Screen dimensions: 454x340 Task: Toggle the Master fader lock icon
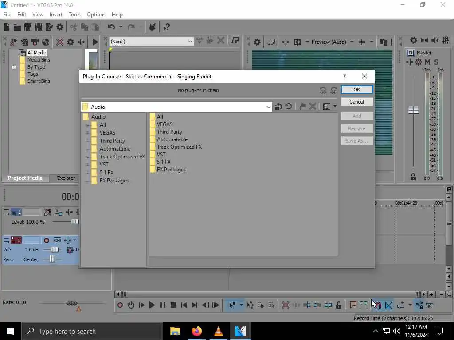(413, 177)
